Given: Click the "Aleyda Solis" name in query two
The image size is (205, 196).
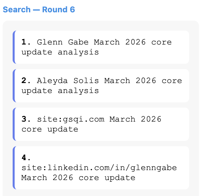Looking at the screenshot, I should (68, 81).
